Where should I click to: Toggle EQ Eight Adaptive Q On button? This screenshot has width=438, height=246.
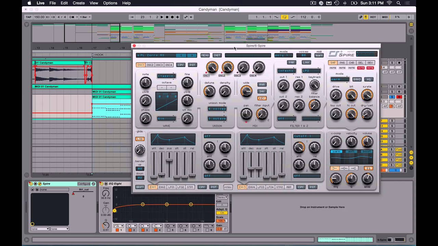(222, 213)
